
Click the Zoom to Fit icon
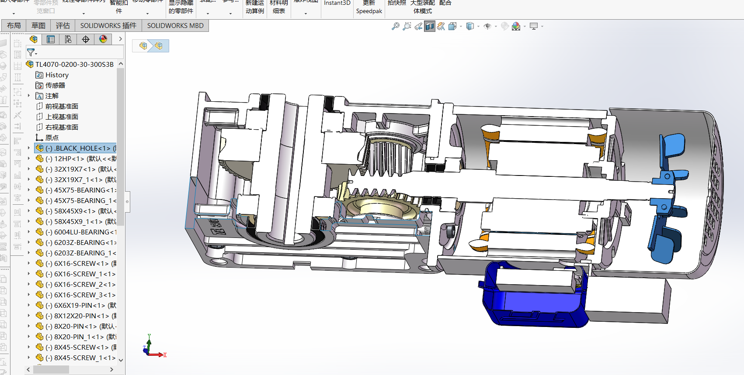(396, 27)
